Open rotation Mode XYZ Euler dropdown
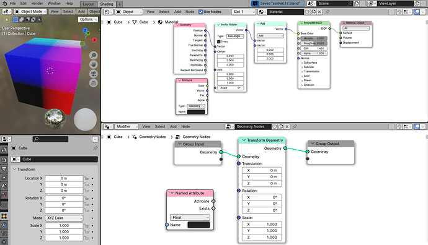This screenshot has width=428, height=245. click(64, 218)
